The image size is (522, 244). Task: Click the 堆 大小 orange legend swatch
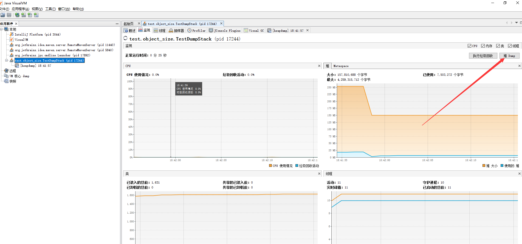tap(484, 165)
